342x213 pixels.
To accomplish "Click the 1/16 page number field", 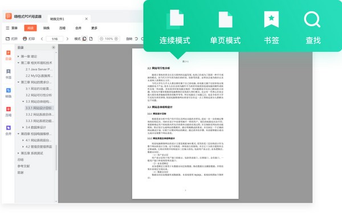I will pos(55,39).
